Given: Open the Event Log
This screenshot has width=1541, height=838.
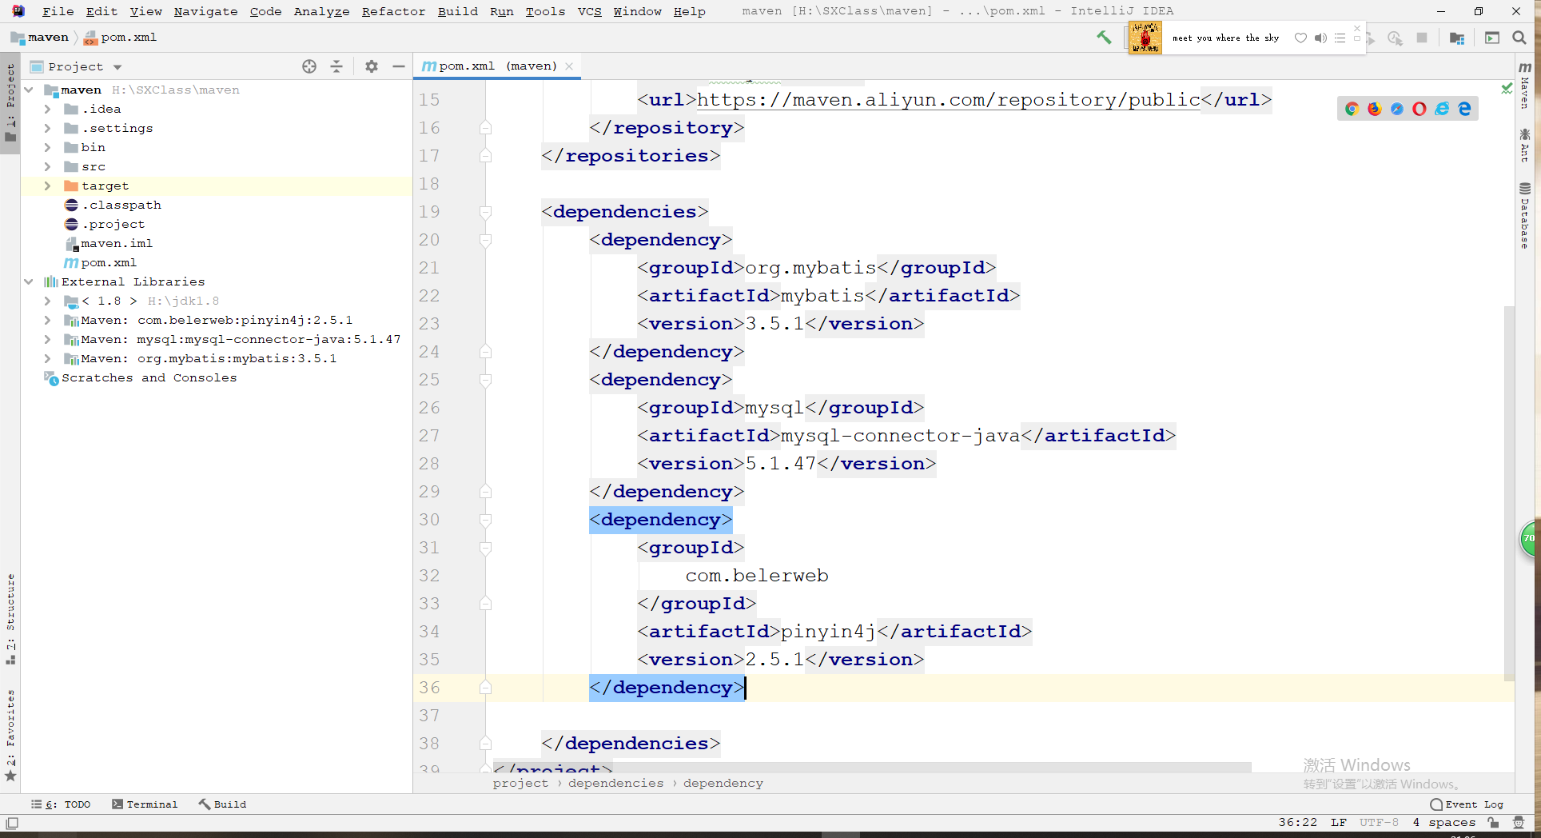Looking at the screenshot, I should tap(1467, 804).
